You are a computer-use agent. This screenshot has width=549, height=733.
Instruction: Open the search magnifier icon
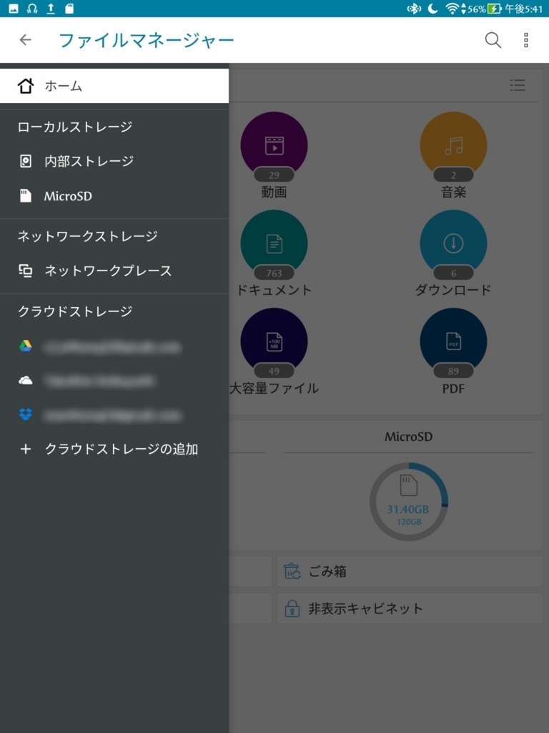(x=493, y=40)
